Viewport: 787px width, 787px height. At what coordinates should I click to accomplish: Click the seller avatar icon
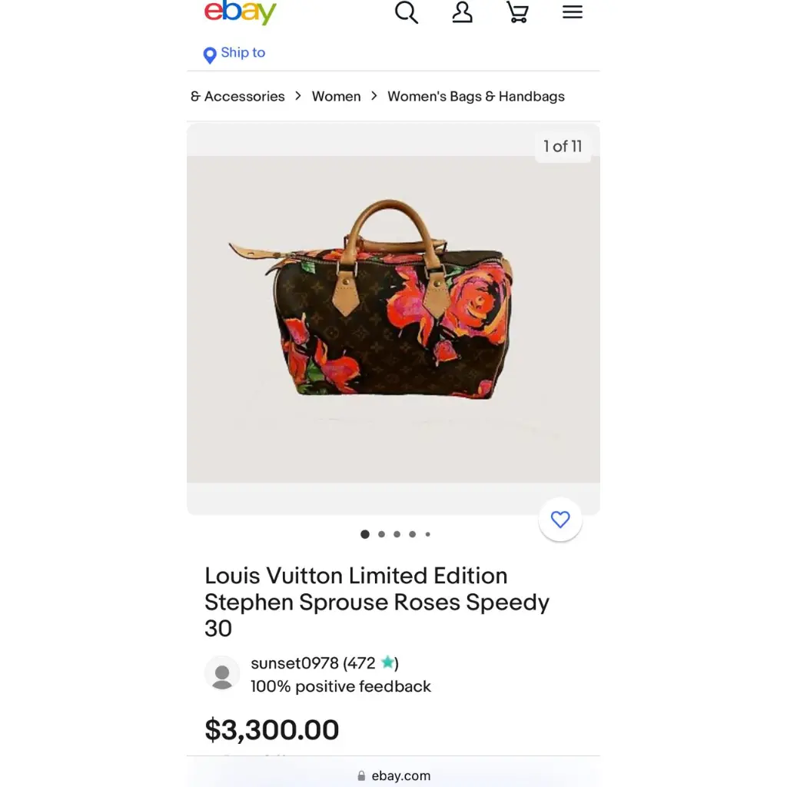coord(222,673)
